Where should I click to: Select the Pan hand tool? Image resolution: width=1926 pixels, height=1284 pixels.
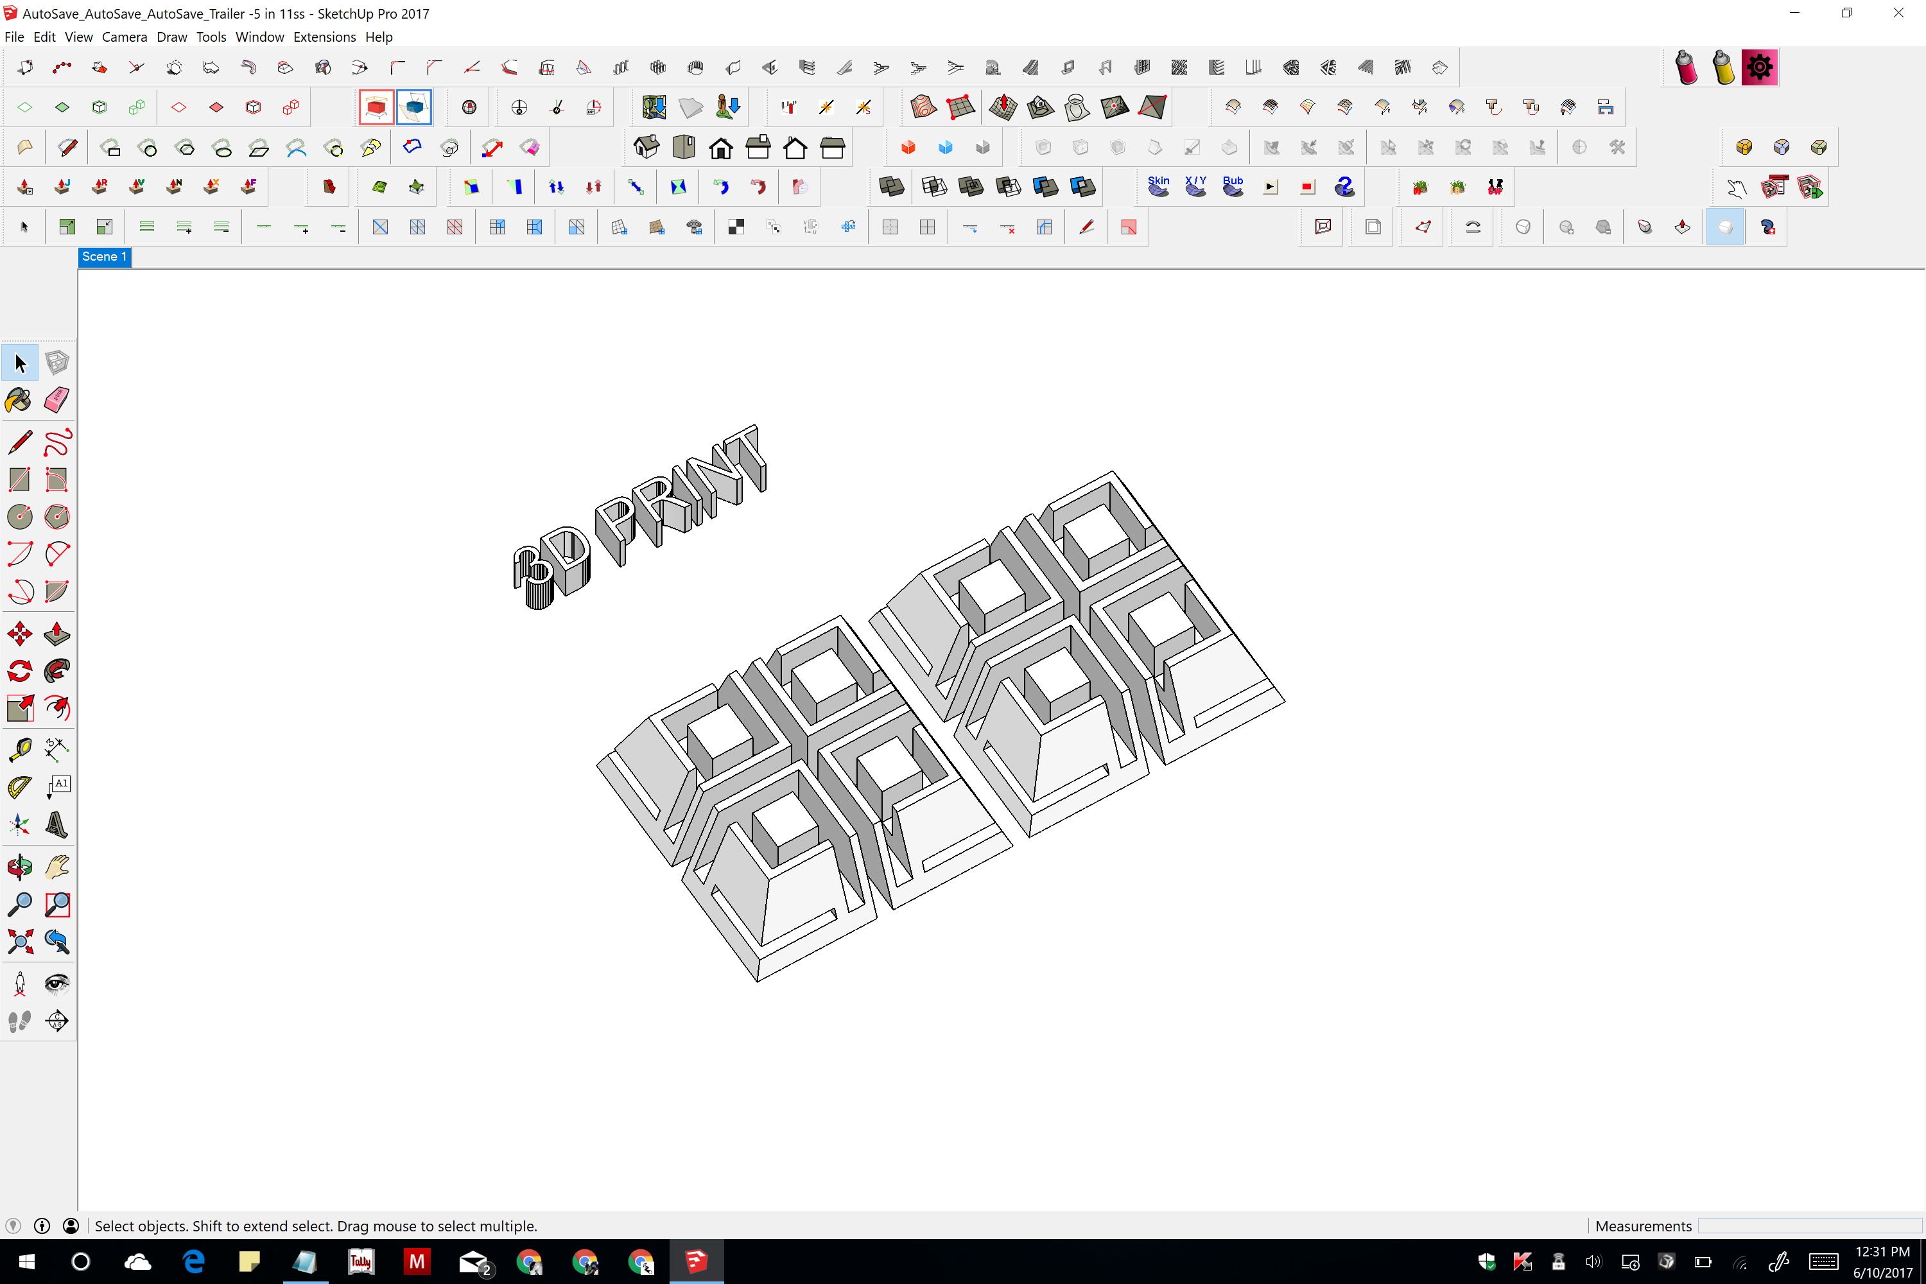(57, 866)
